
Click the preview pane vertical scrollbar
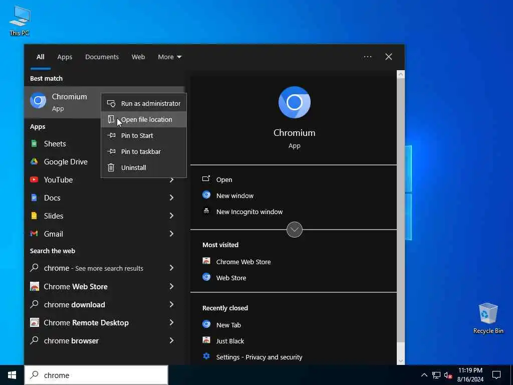(x=401, y=210)
